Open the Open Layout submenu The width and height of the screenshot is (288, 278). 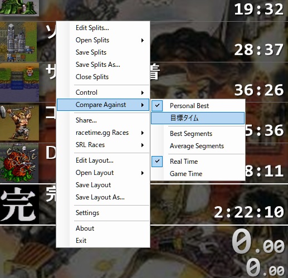click(x=103, y=173)
